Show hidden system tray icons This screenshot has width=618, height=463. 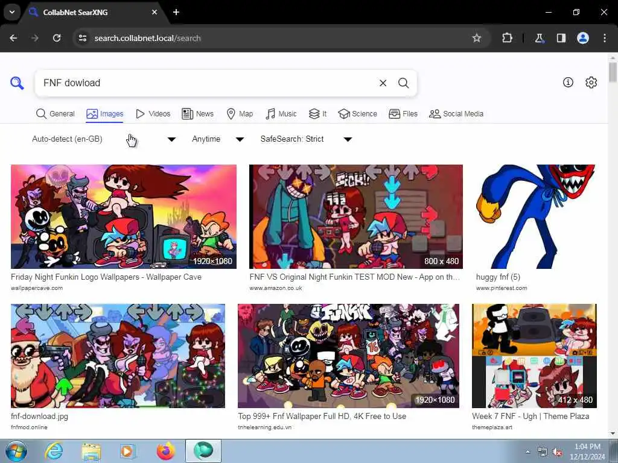tap(527, 452)
